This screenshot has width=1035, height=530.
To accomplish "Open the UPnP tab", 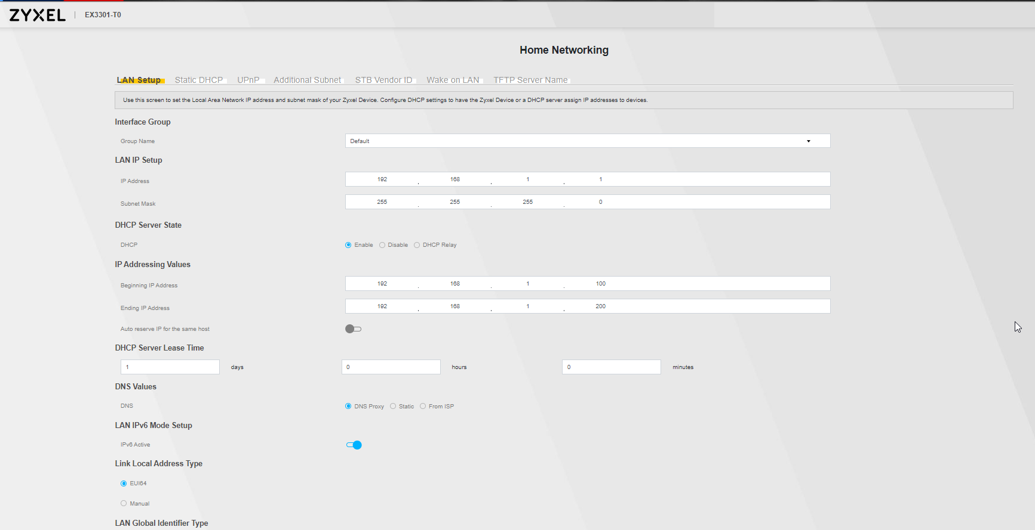I will (x=248, y=80).
